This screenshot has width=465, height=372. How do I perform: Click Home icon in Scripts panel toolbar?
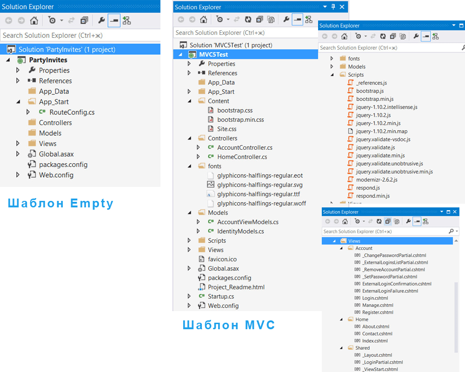point(344,36)
